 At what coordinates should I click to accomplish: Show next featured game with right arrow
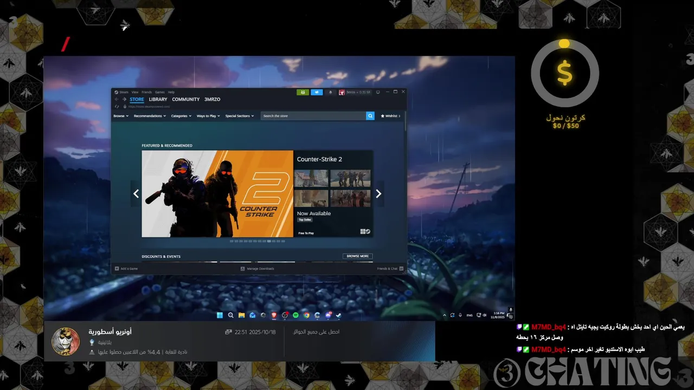[378, 193]
